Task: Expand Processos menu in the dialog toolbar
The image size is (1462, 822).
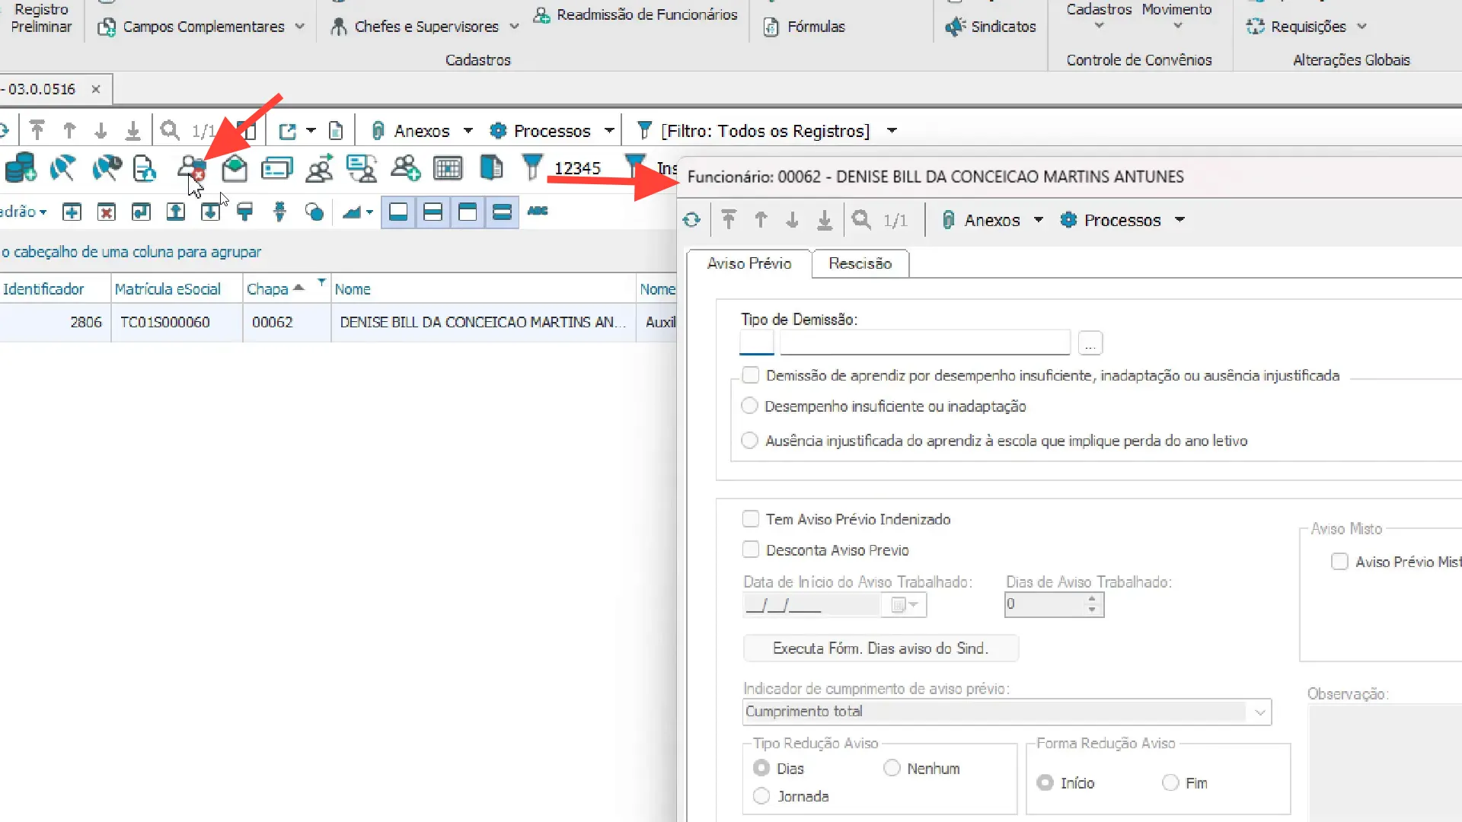Action: coord(1179,220)
